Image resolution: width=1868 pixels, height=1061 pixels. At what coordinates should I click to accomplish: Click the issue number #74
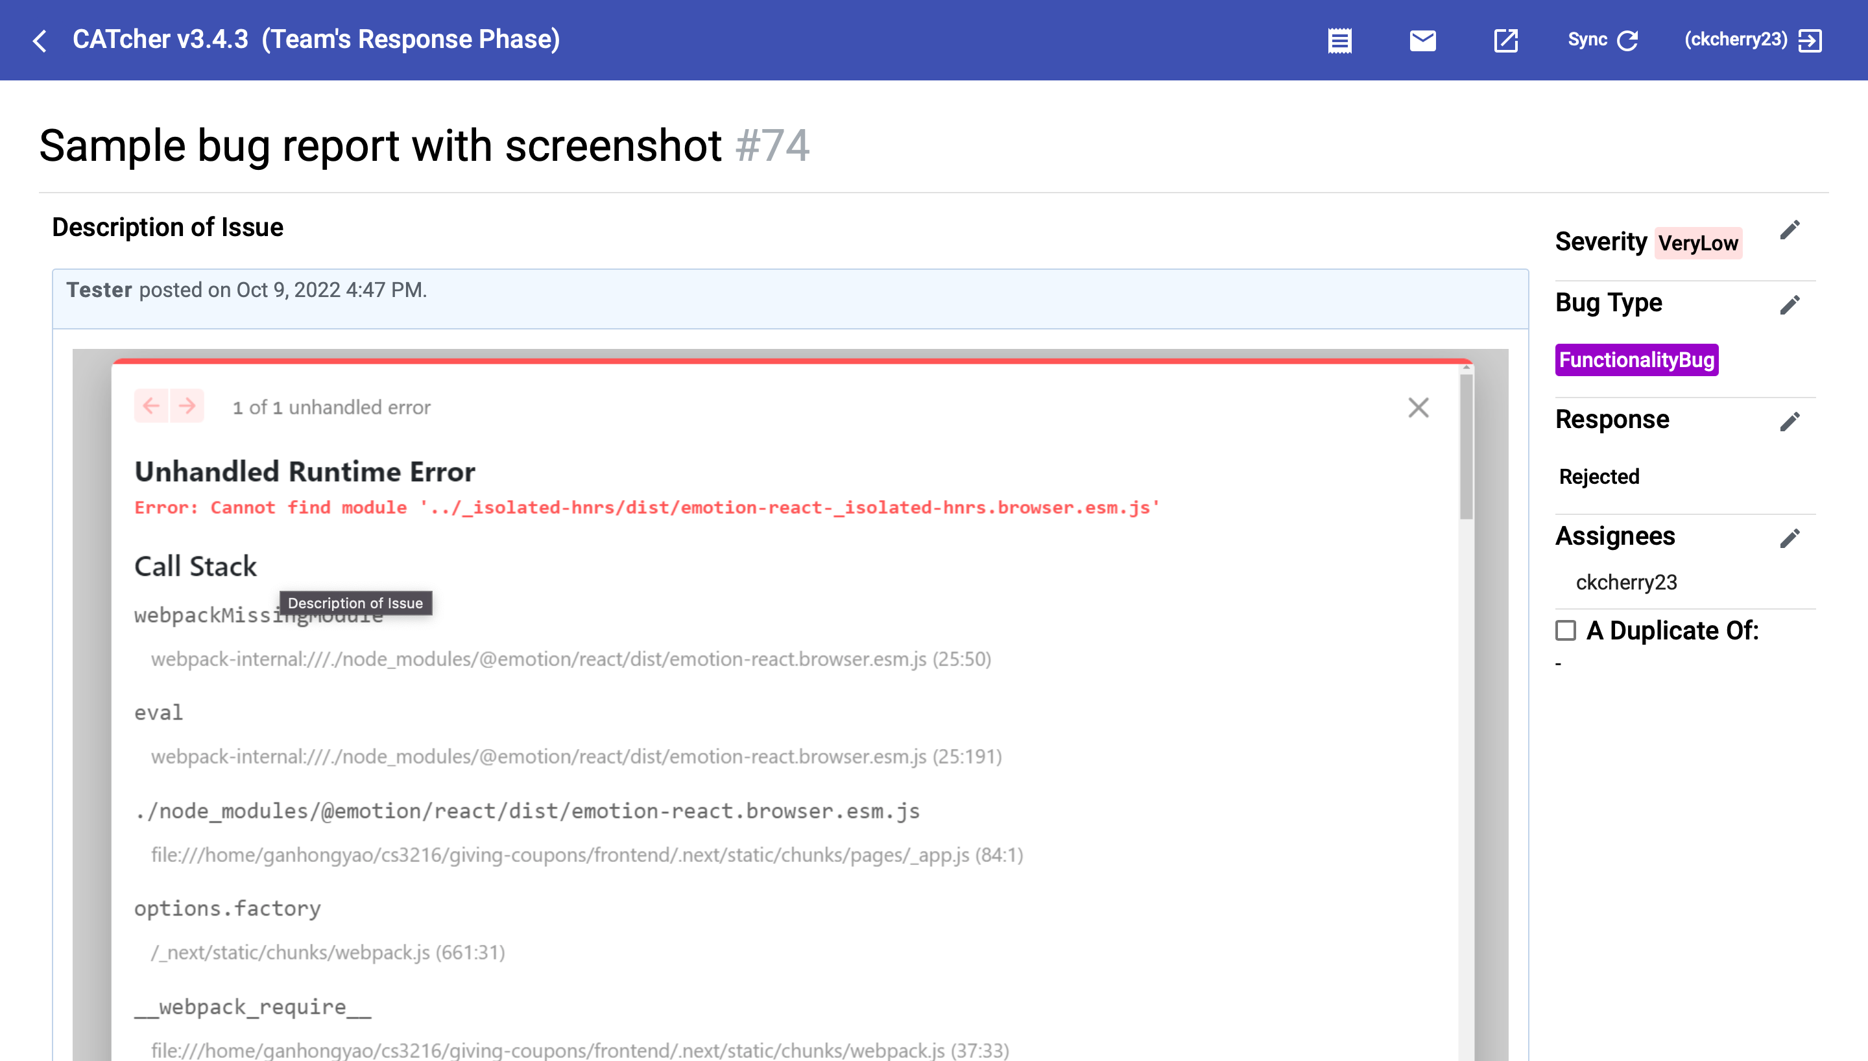click(772, 145)
